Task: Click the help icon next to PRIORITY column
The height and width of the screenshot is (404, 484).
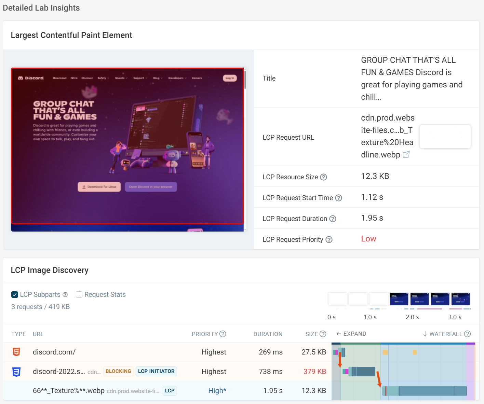Action: coord(223,334)
